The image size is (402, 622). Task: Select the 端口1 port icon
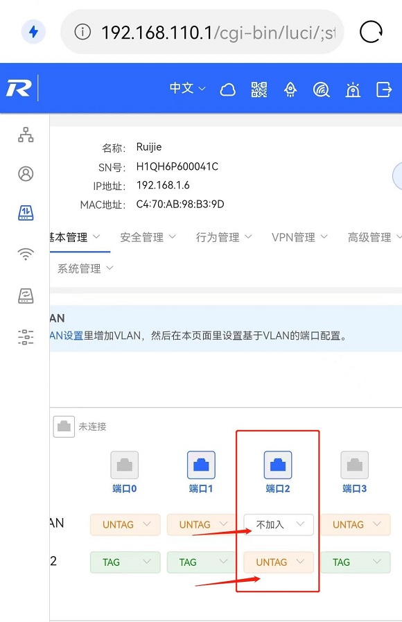201,465
